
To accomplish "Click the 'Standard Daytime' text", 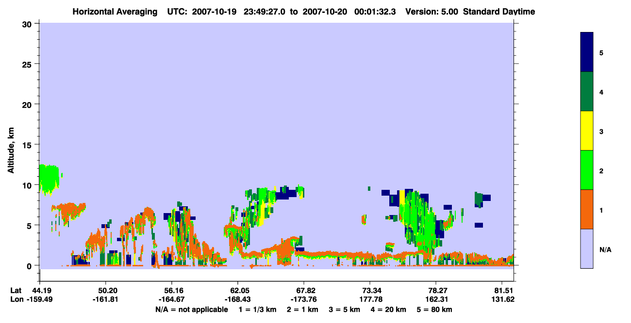I will coord(499,12).
